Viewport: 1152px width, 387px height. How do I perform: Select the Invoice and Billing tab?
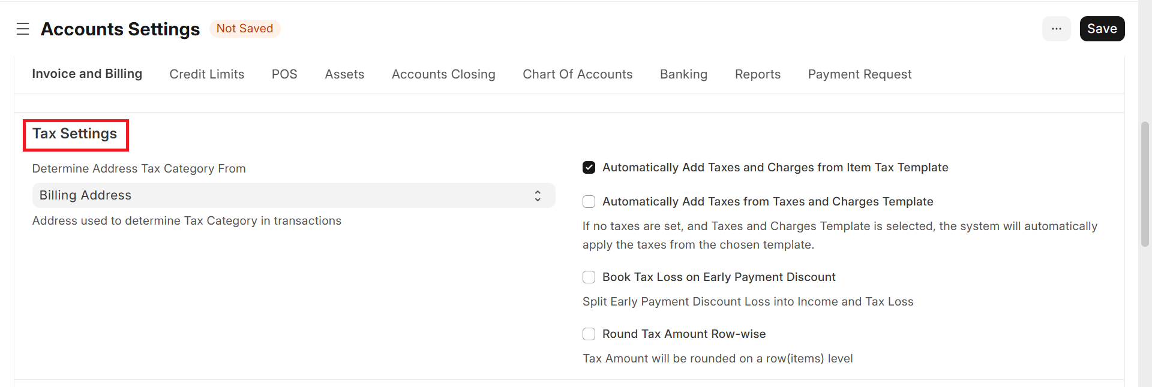point(87,74)
